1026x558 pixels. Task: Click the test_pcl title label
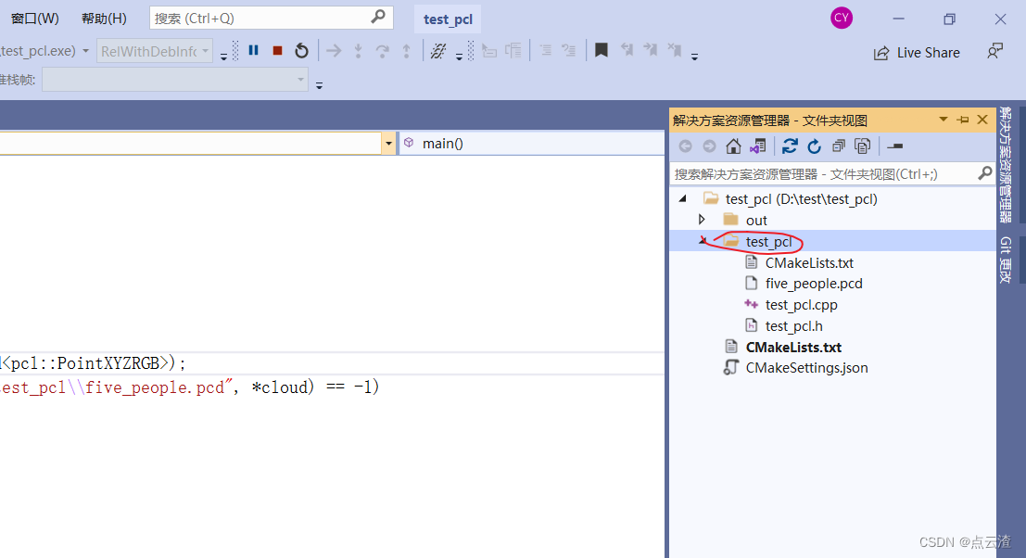coord(449,19)
